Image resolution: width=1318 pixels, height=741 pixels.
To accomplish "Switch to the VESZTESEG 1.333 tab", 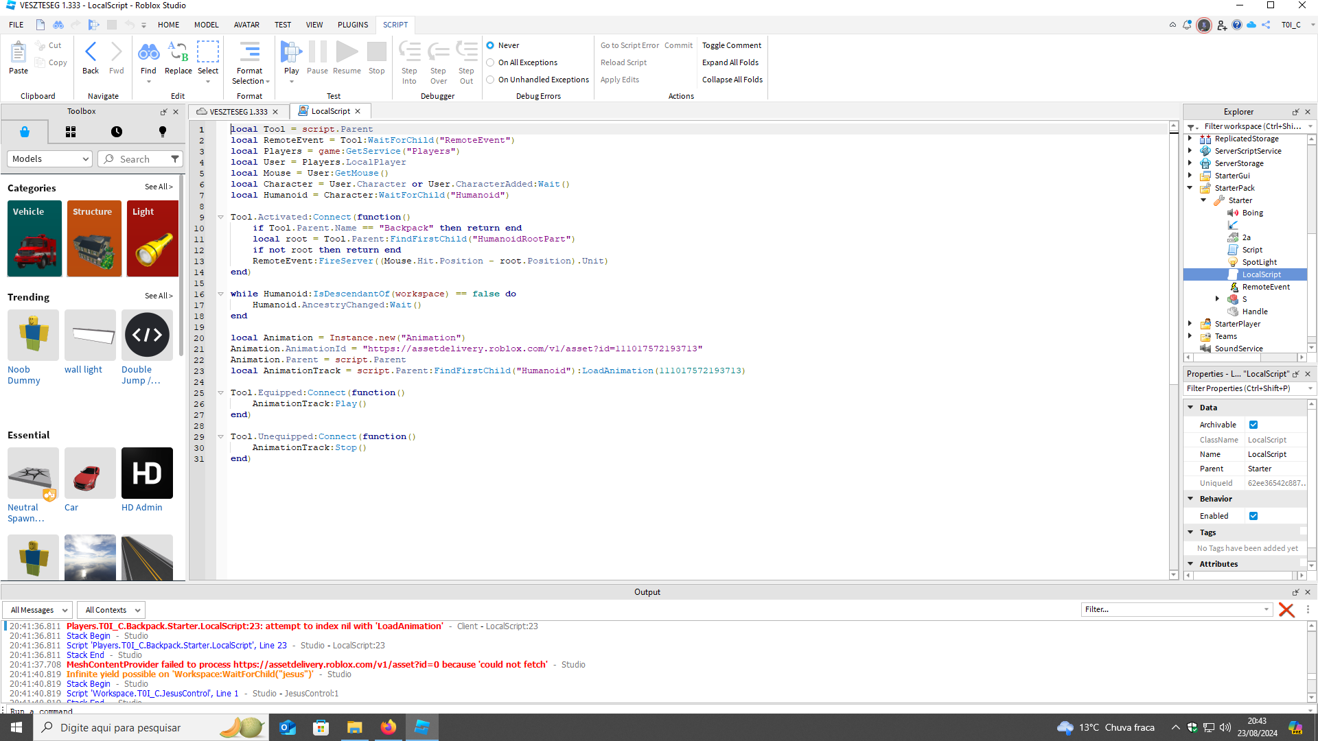I will pyautogui.click(x=238, y=111).
